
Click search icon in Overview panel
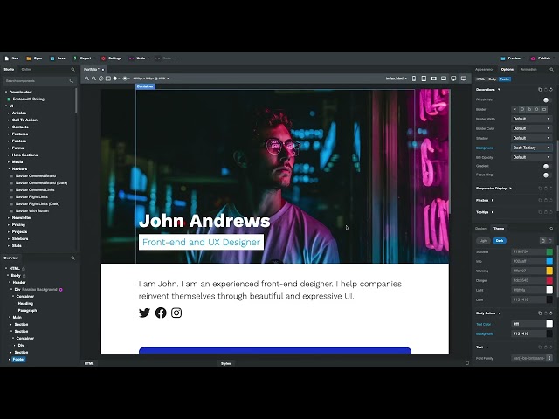pyautogui.click(x=73, y=258)
